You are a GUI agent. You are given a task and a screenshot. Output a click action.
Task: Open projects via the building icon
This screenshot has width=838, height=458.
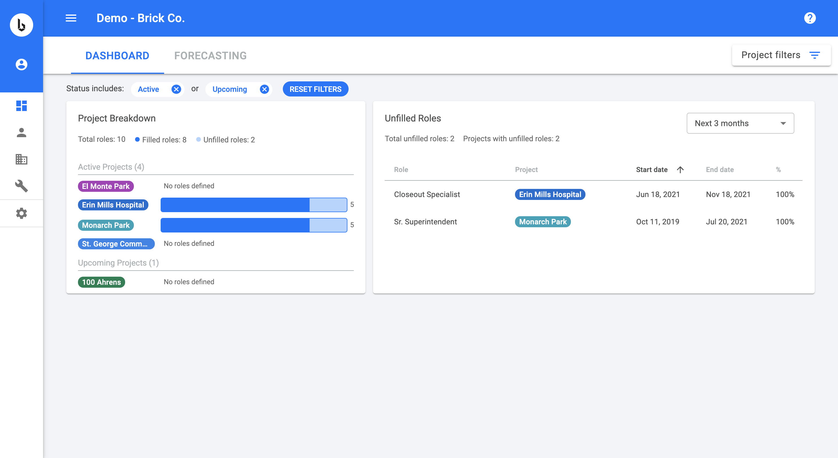22,159
